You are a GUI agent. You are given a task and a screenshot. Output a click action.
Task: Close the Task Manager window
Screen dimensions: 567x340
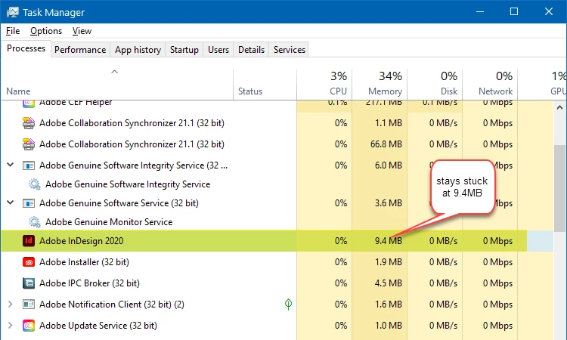549,11
